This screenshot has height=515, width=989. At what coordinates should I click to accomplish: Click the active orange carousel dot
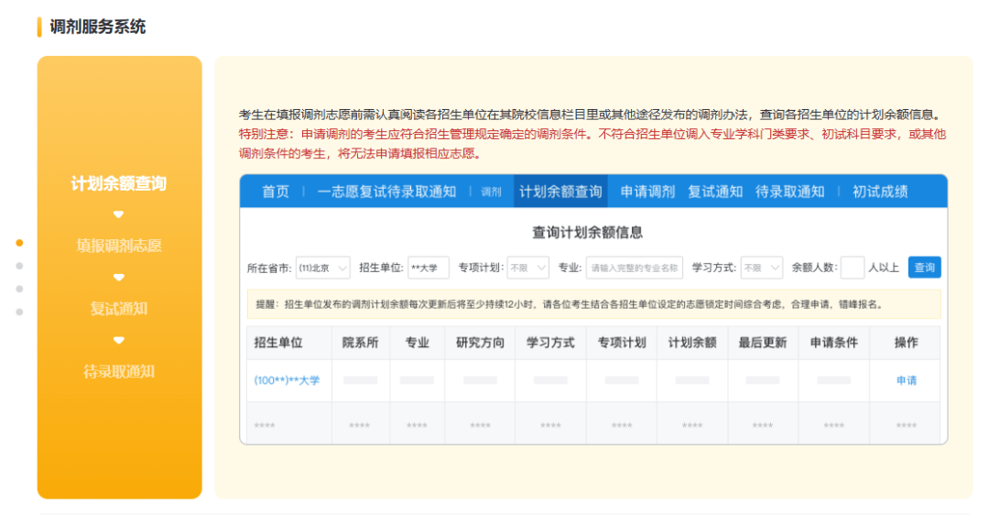click(19, 243)
